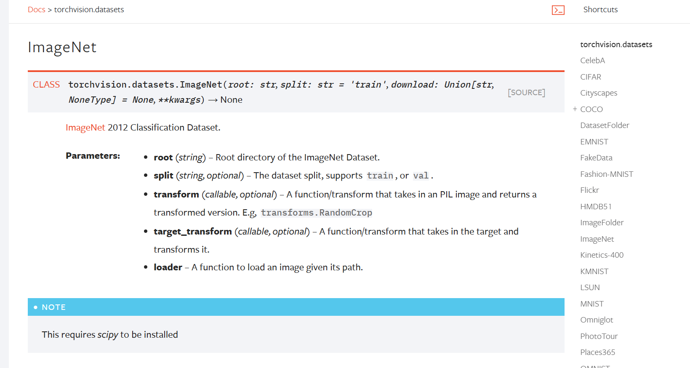Jump to Fashion-MNIST sidebar entry

607,174
